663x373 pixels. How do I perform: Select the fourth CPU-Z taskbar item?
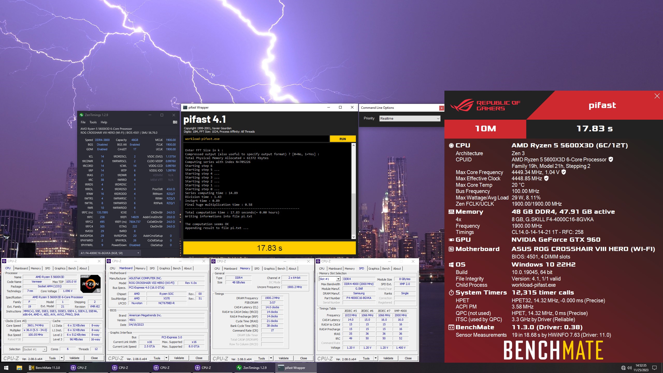(212, 368)
